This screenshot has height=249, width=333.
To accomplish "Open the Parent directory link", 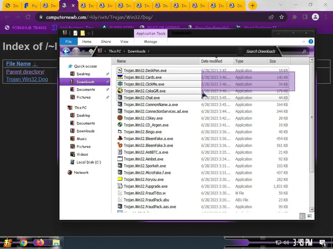I will coord(25,72).
